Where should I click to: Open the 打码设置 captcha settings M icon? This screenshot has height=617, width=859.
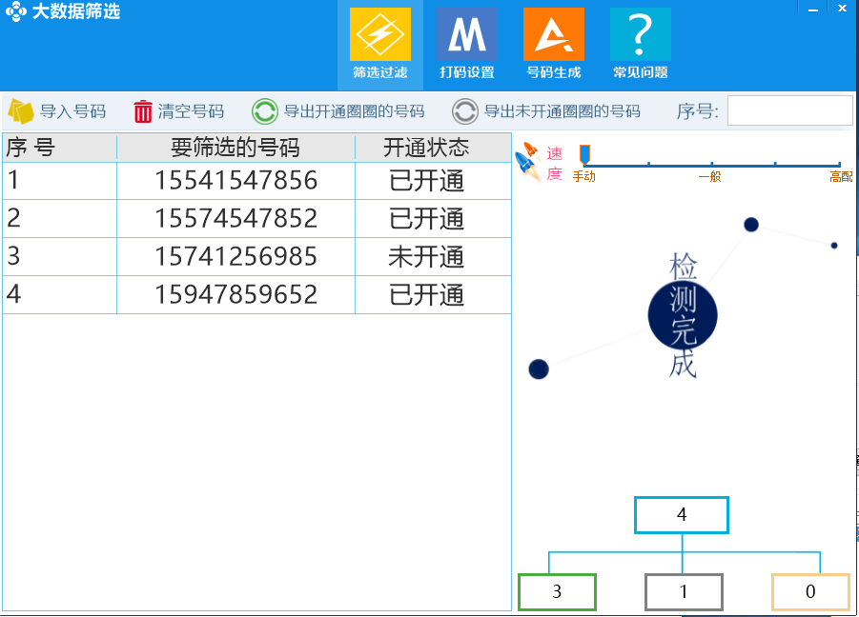pos(466,36)
